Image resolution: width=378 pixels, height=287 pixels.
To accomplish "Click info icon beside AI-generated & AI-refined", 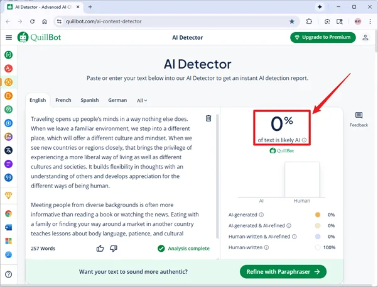I will pyautogui.click(x=289, y=226).
